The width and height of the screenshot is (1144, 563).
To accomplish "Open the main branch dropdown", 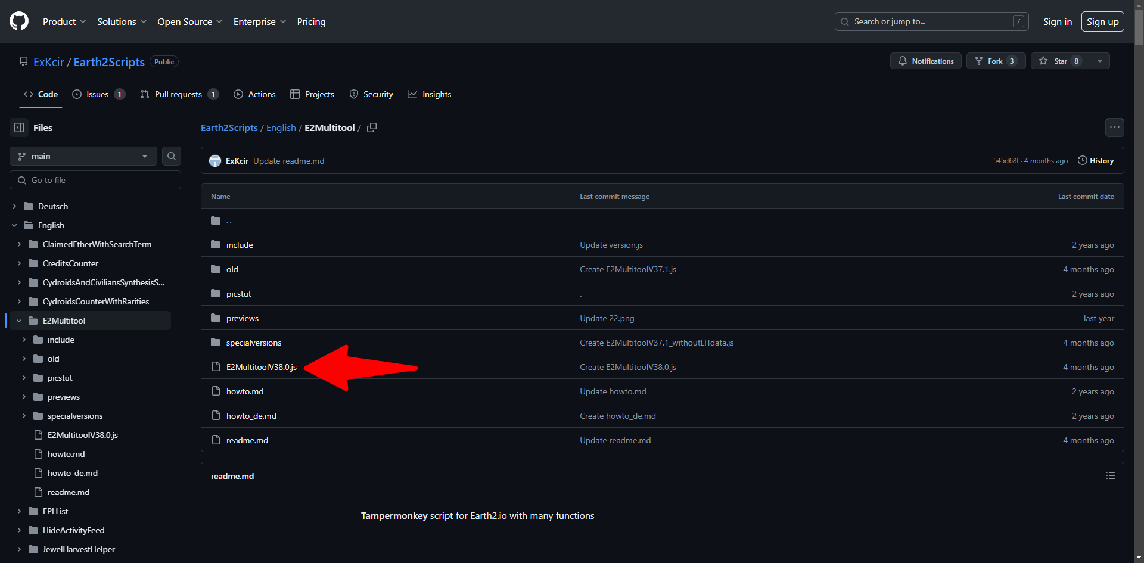I will (x=83, y=156).
